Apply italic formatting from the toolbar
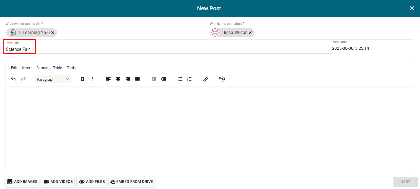This screenshot has height=189, width=420. coord(92,79)
